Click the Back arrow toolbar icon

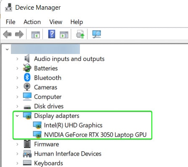point(7,34)
